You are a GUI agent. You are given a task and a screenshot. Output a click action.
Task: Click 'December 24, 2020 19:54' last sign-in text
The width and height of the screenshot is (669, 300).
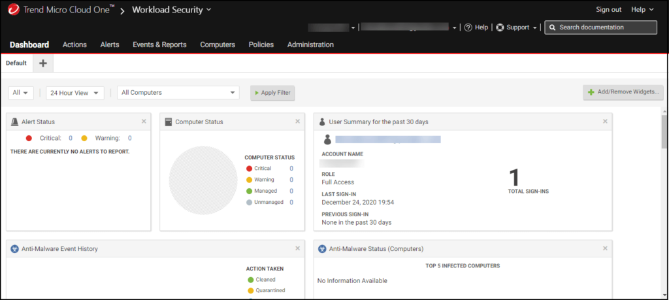pyautogui.click(x=358, y=202)
